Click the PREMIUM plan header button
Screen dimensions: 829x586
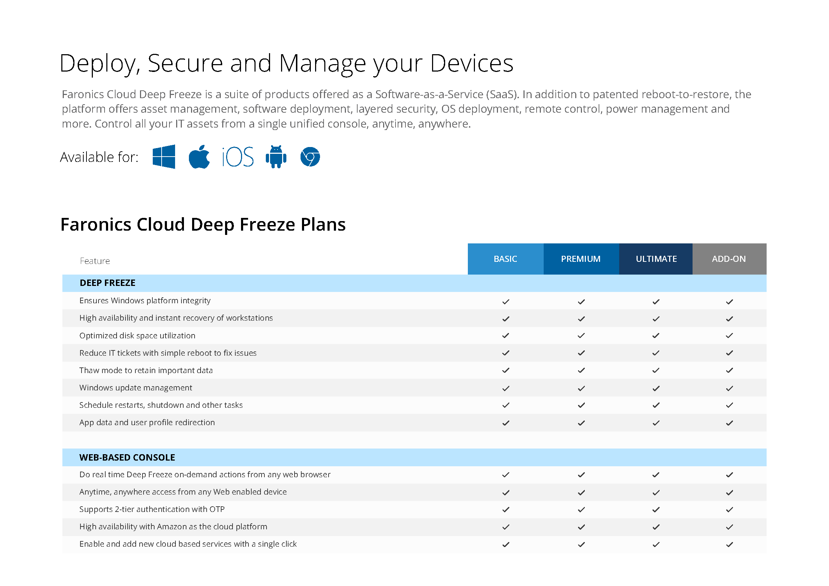pos(581,259)
